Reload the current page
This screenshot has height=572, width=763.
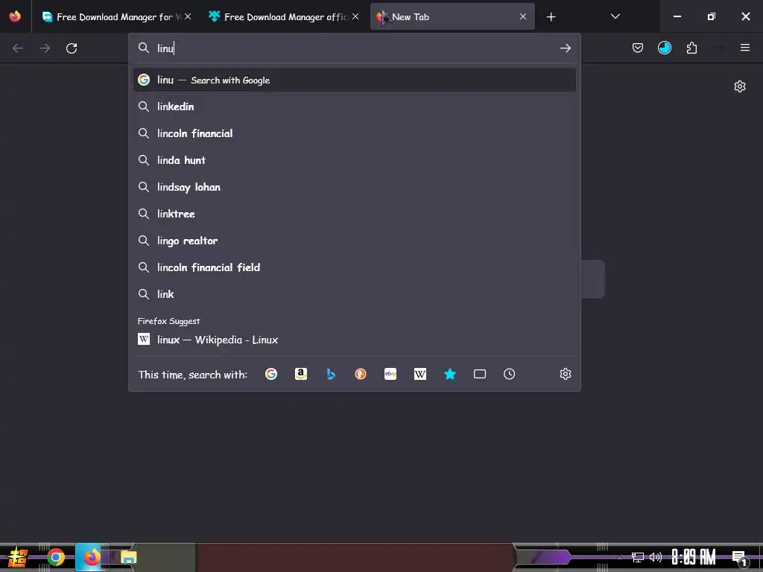tap(72, 48)
